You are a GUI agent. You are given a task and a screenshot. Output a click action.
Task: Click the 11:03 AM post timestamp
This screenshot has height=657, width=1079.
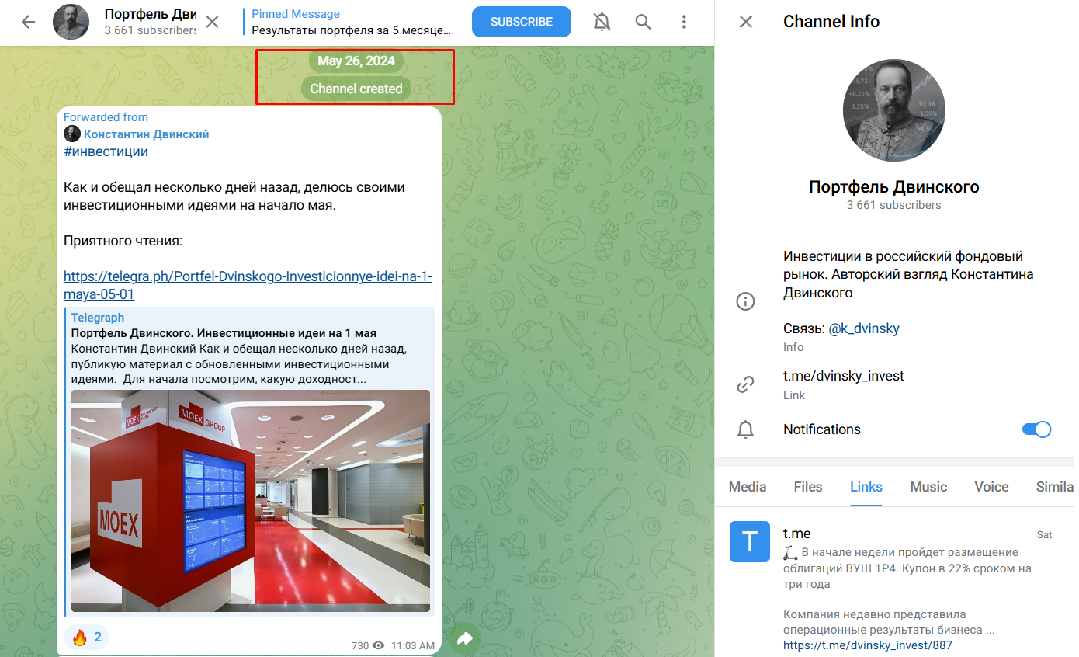click(414, 645)
